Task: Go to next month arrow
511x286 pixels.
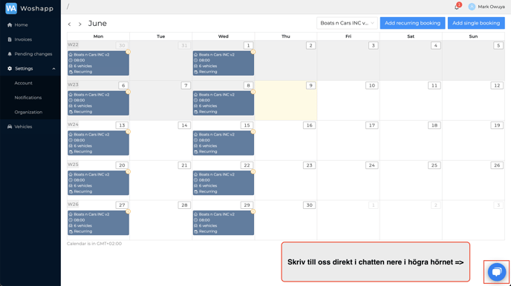Action: tap(80, 24)
